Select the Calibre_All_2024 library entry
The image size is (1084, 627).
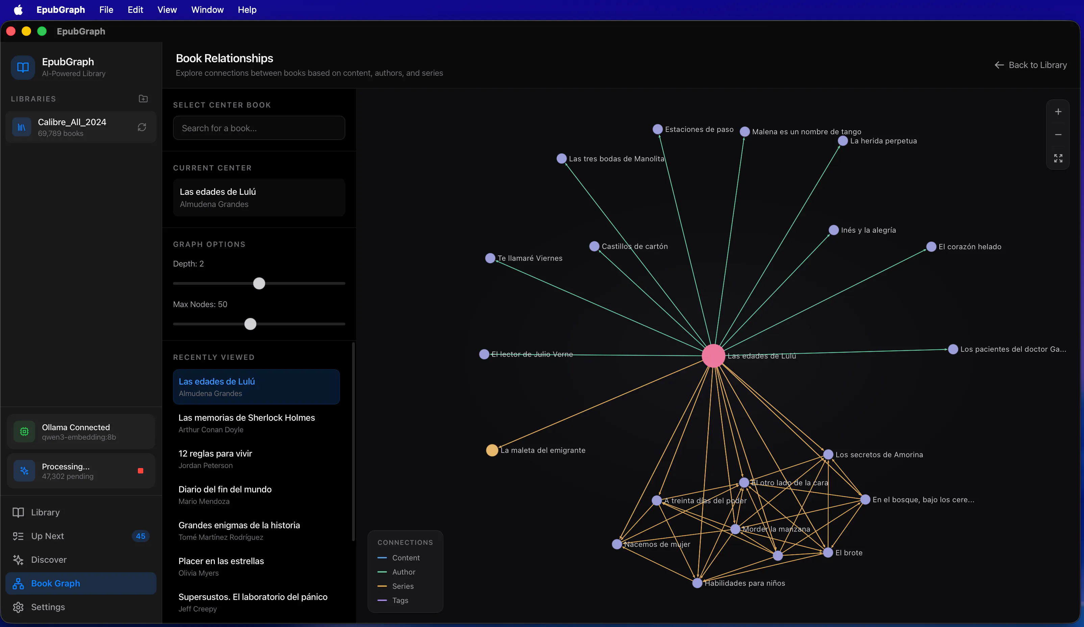80,127
